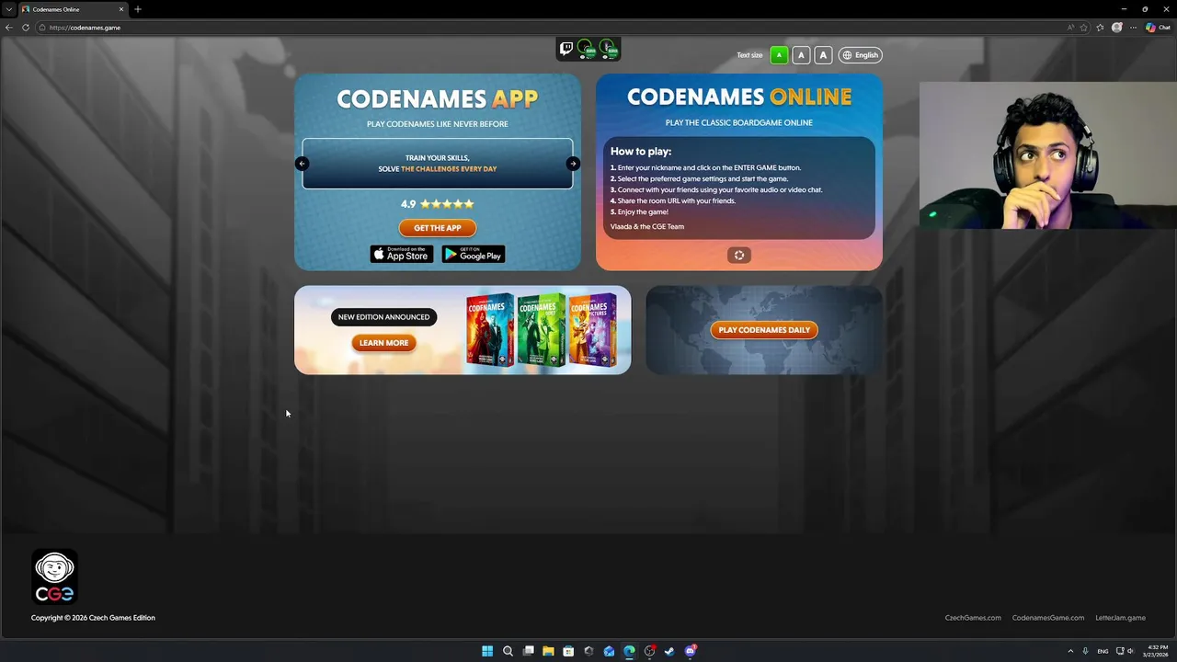Image resolution: width=1177 pixels, height=662 pixels.
Task: Open the Mail app on taskbar
Action: pos(609,651)
